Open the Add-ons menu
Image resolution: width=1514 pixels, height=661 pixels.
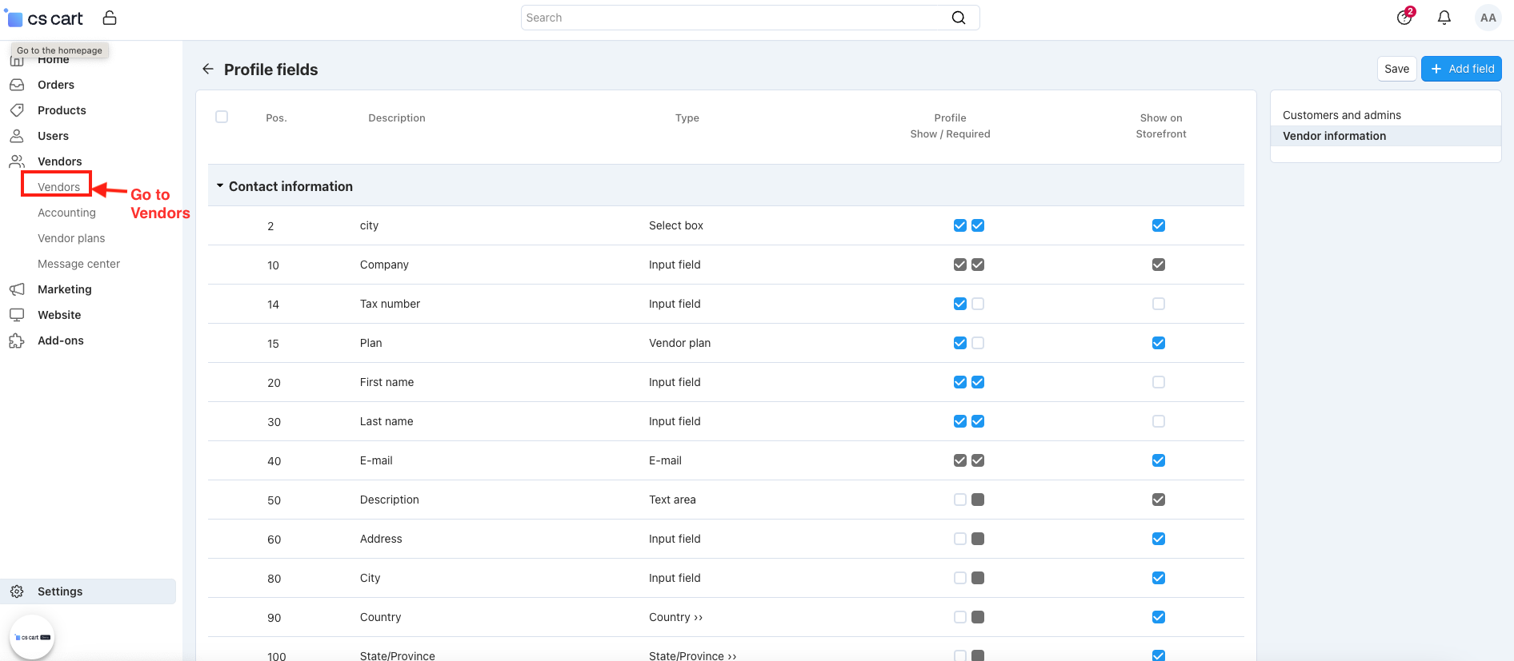point(61,340)
